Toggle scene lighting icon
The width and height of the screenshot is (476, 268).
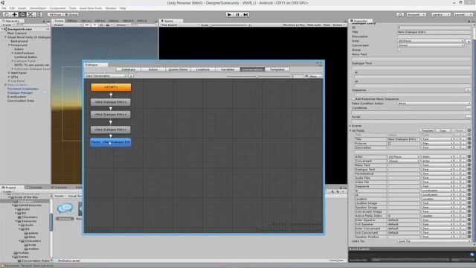(94, 25)
